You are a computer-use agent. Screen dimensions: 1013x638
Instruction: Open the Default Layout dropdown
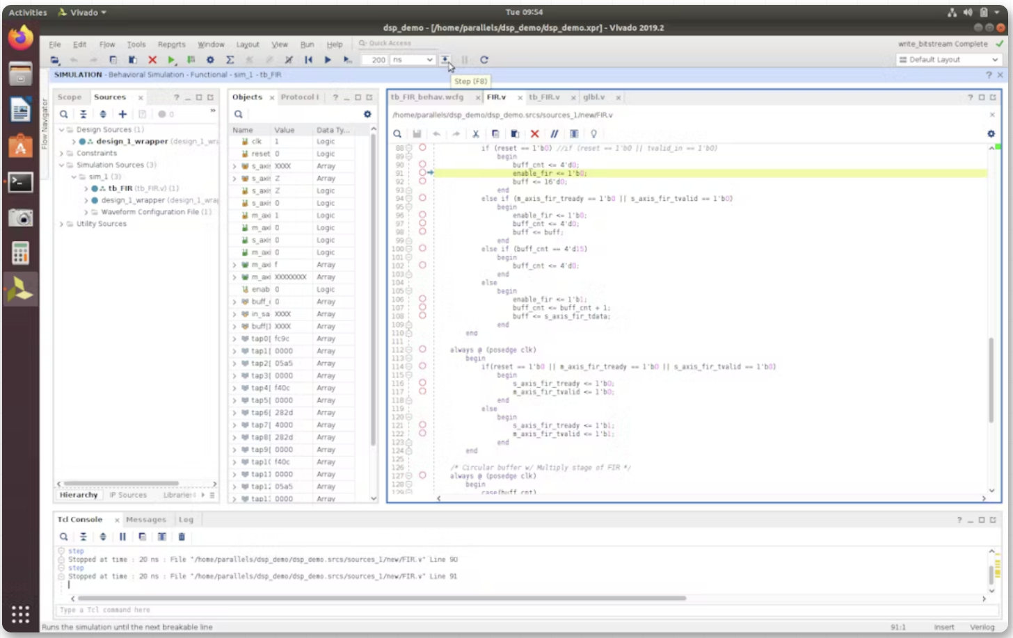[949, 60]
